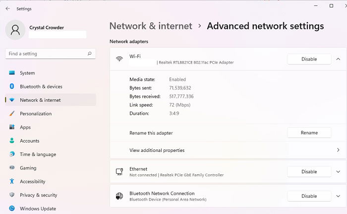Viewport: 347px width, 214px height.
Task: Disable the Wi-Fi adapter
Action: pos(309,59)
